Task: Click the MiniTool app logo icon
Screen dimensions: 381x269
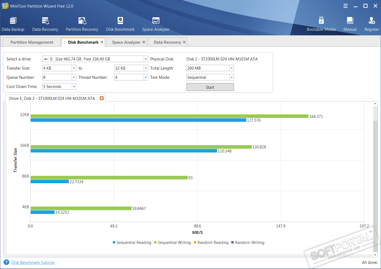Action: (5, 6)
